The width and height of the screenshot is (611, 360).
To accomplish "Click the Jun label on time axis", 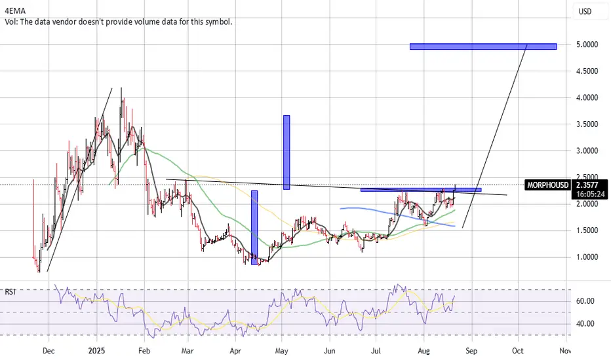I will 330,351.
